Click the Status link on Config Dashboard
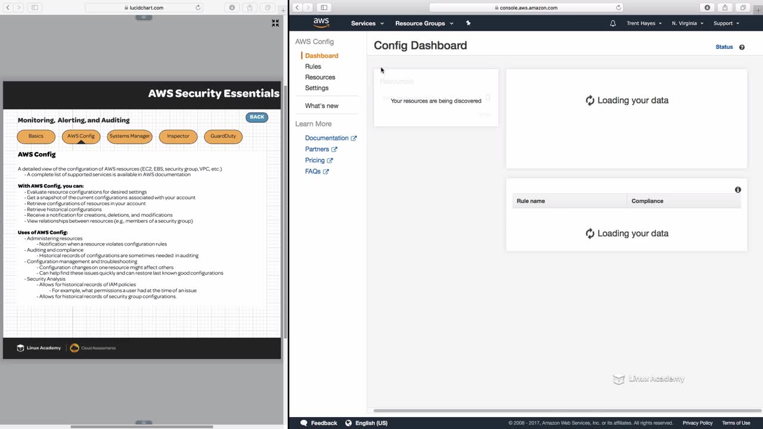Viewport: 763px width, 429px height. (724, 47)
